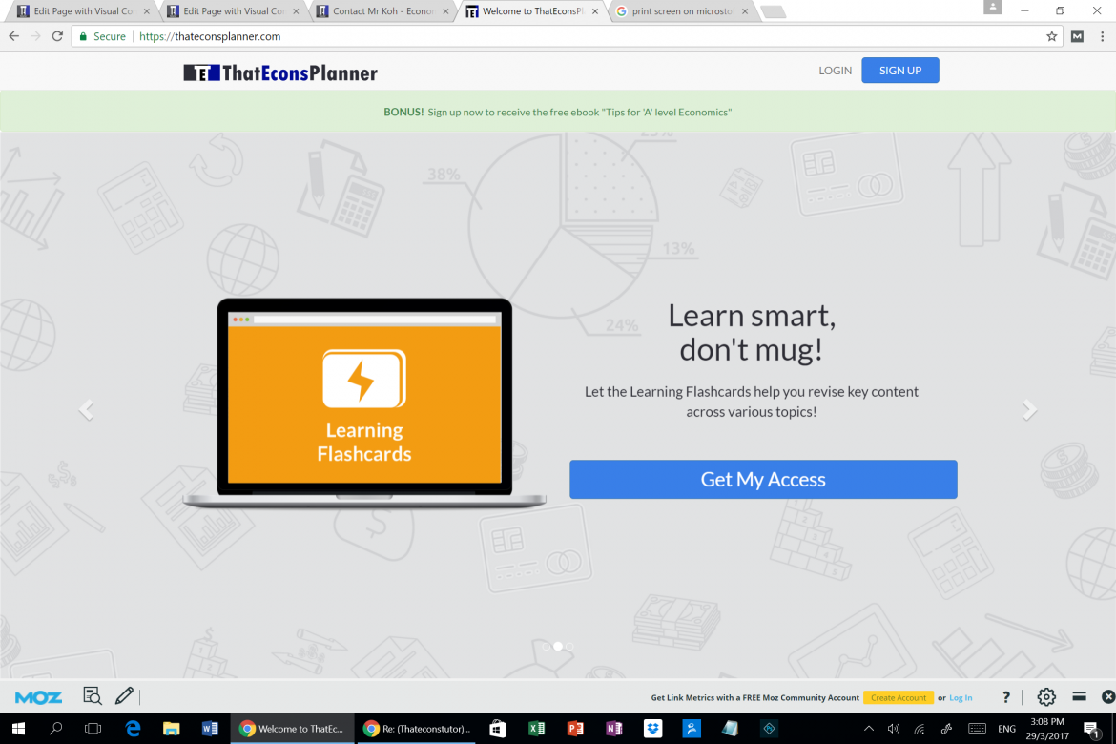The height and width of the screenshot is (744, 1116).
Task: Reload the current page
Action: pos(57,36)
